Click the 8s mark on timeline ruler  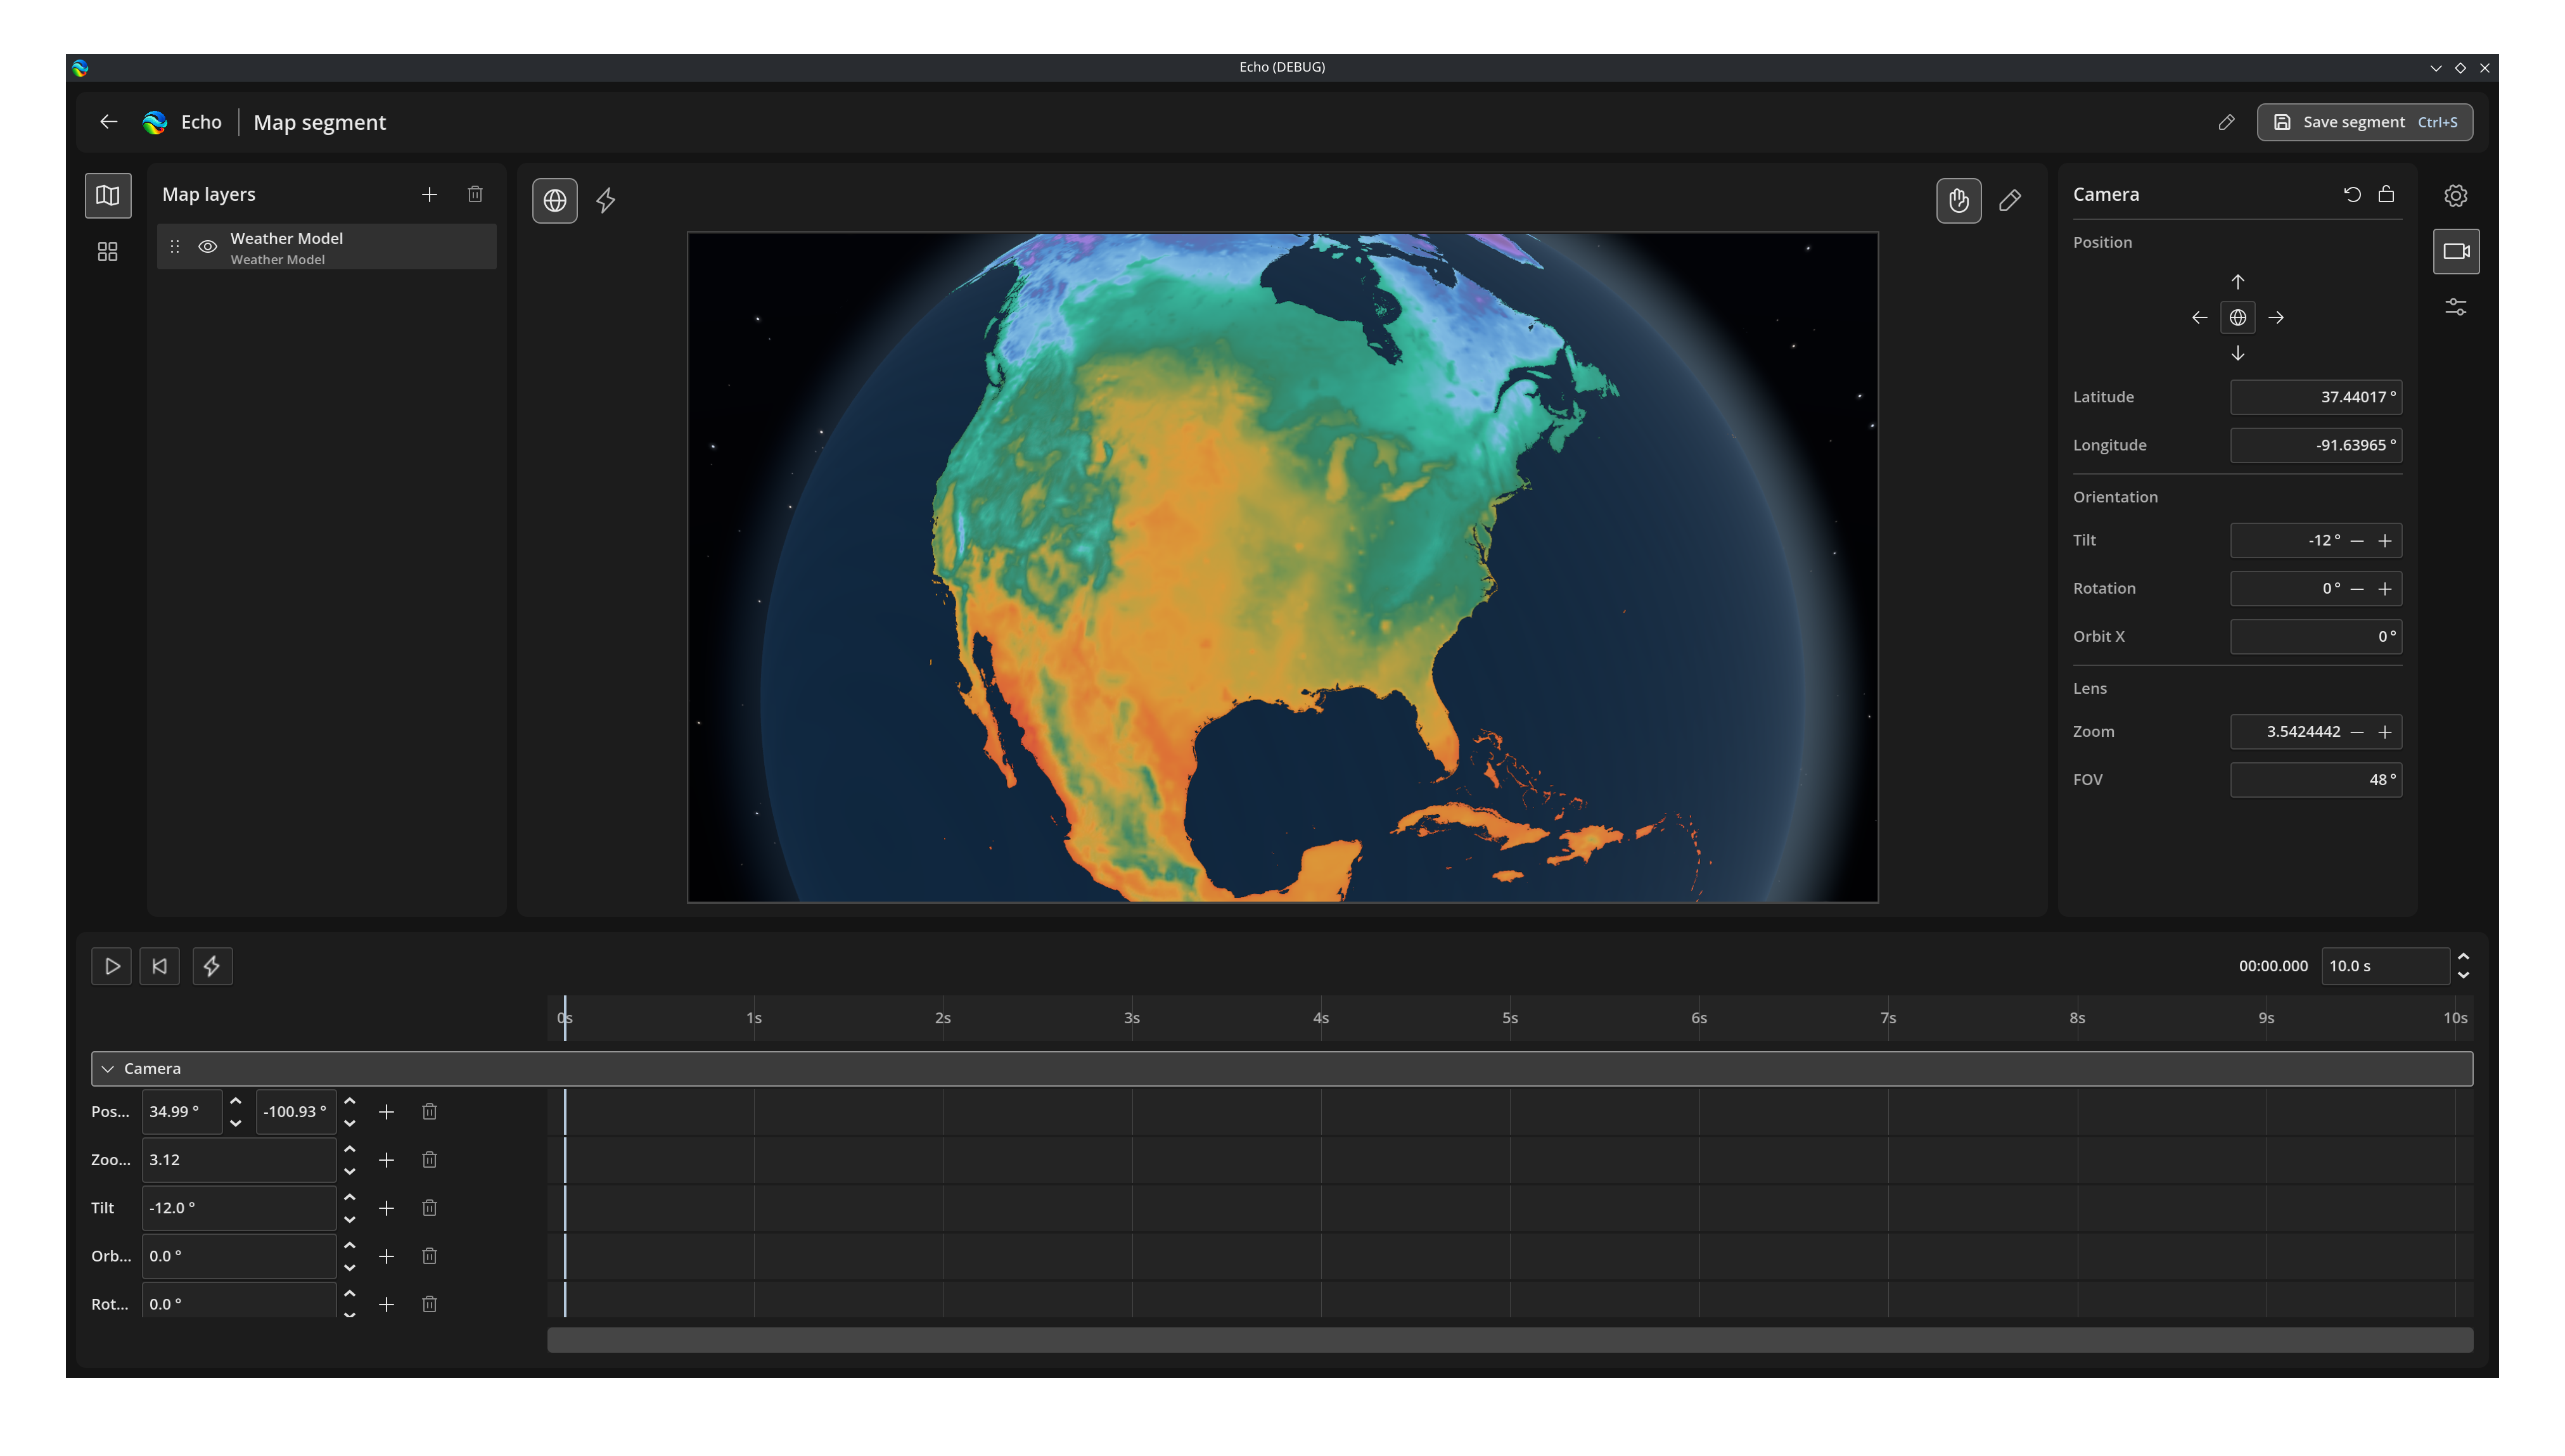(2076, 1018)
